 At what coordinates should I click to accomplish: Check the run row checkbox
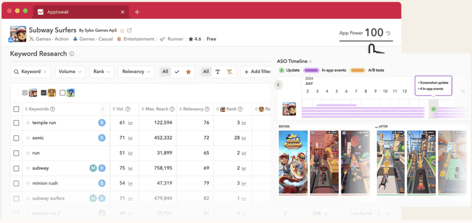pos(16,153)
